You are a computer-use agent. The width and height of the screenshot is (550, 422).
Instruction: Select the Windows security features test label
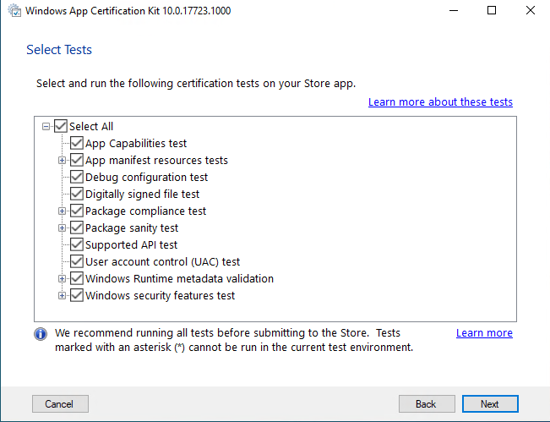click(x=160, y=296)
